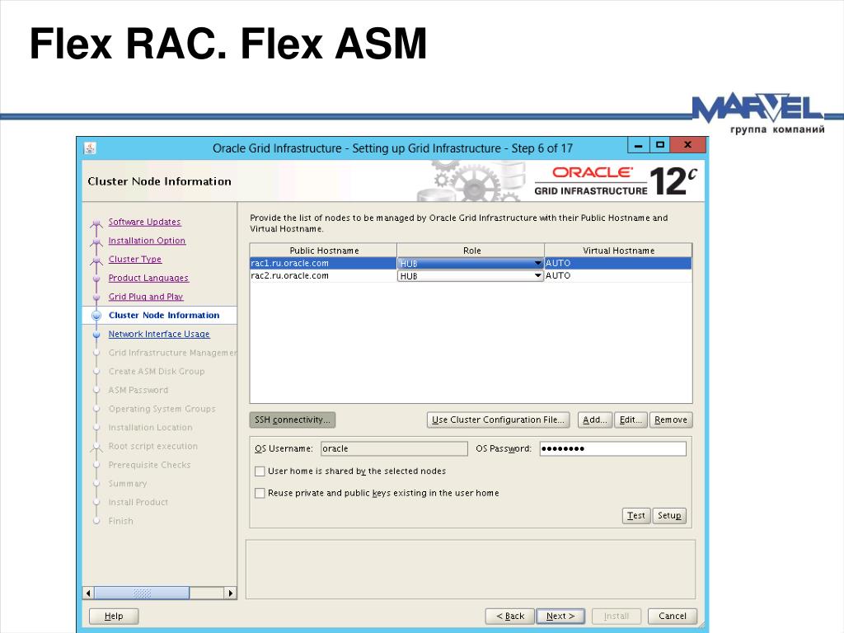Maximize the Oracle Grid Infrastructure window
The height and width of the screenshot is (633, 844).
(660, 145)
